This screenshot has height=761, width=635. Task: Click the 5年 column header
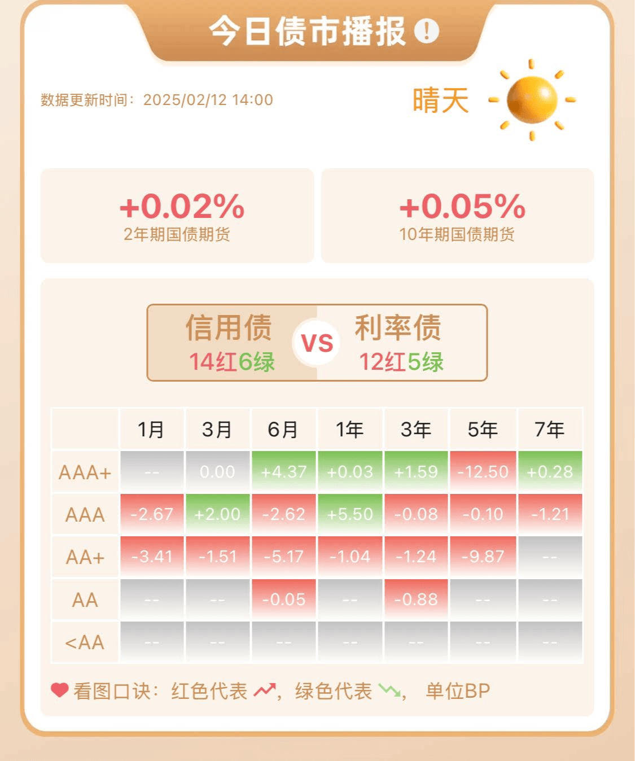483,430
